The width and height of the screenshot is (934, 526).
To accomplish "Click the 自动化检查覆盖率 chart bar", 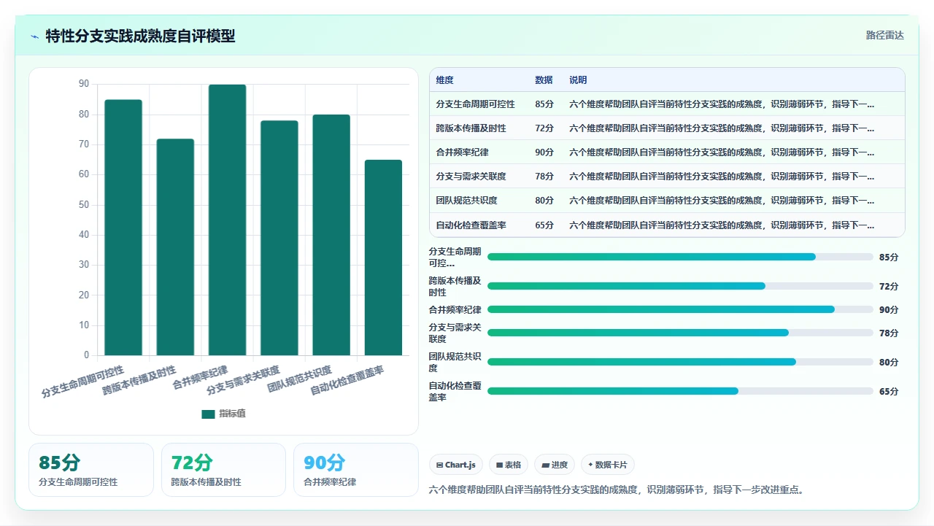I will click(x=383, y=258).
